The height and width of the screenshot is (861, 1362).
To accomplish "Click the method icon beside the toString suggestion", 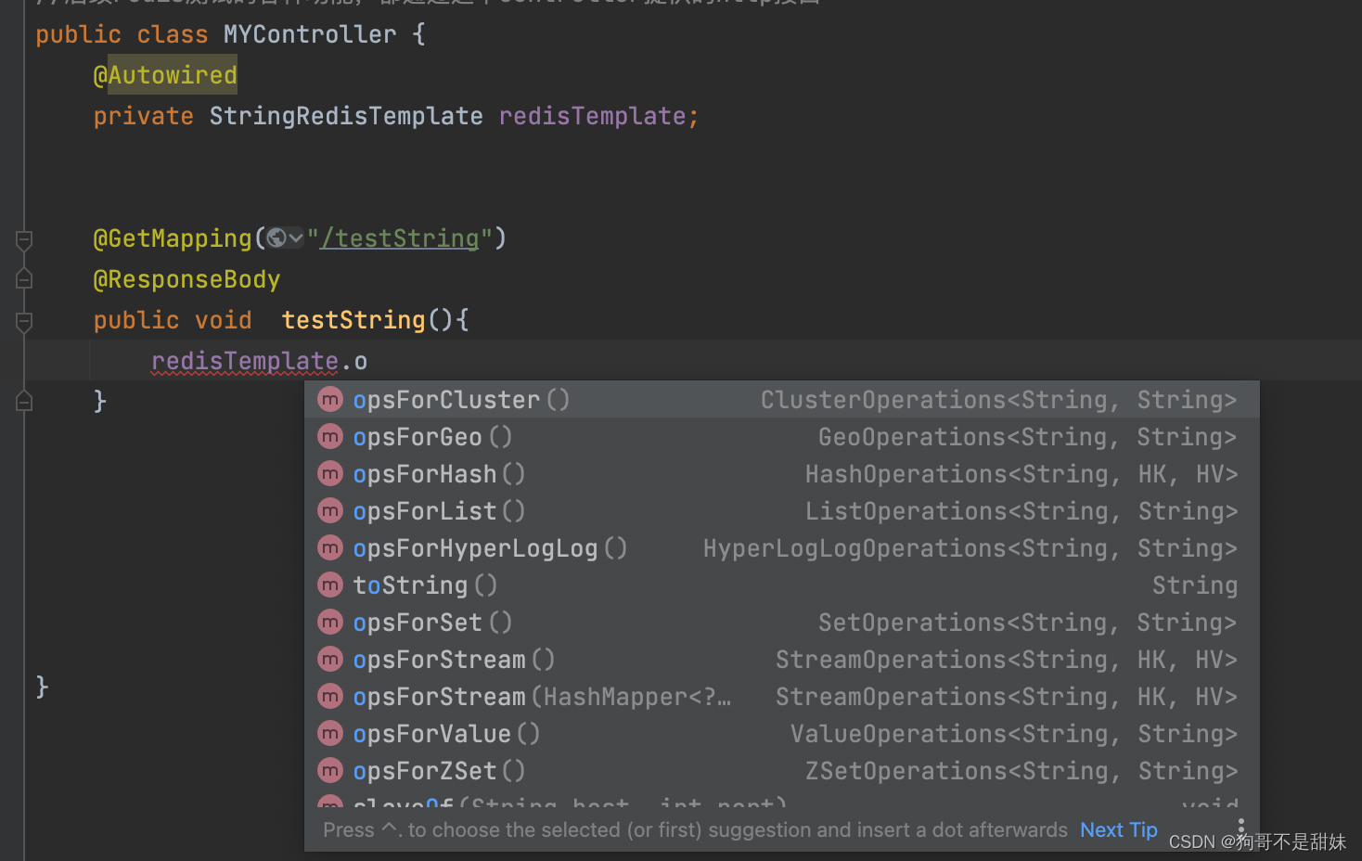I will pos(330,585).
